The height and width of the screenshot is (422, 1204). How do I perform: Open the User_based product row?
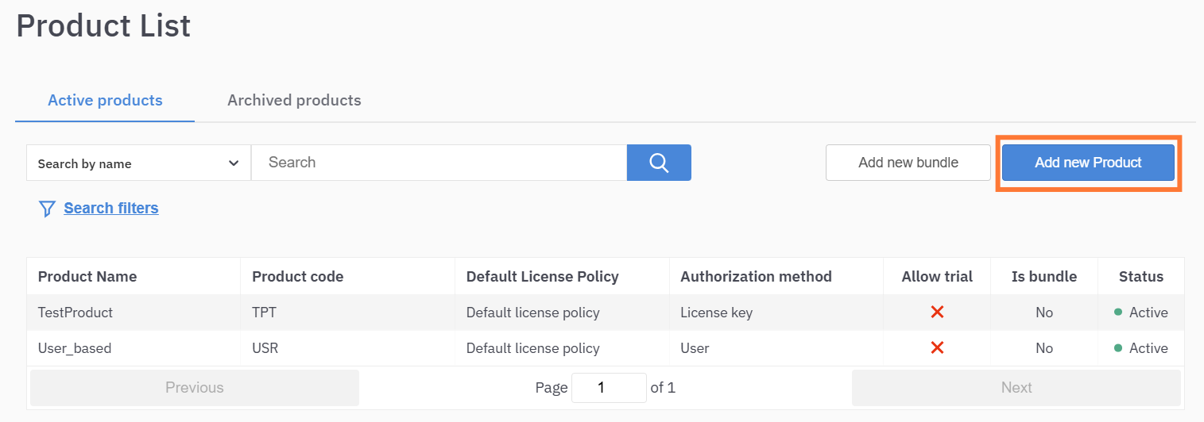click(x=75, y=348)
